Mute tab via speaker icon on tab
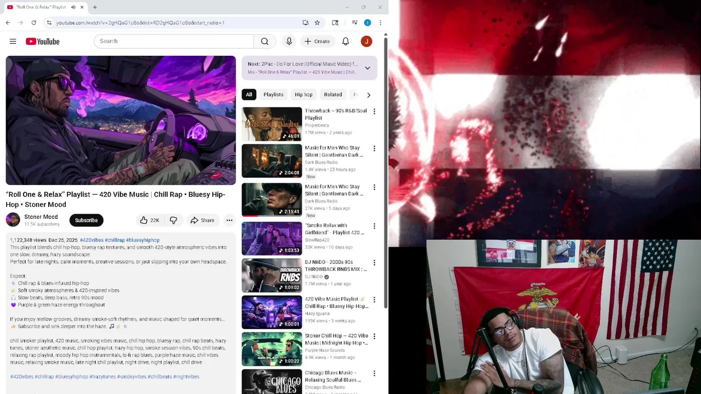Viewport: 701px width, 394px height. pyautogui.click(x=73, y=7)
